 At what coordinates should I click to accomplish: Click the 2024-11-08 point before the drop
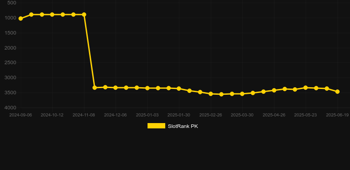(84, 15)
